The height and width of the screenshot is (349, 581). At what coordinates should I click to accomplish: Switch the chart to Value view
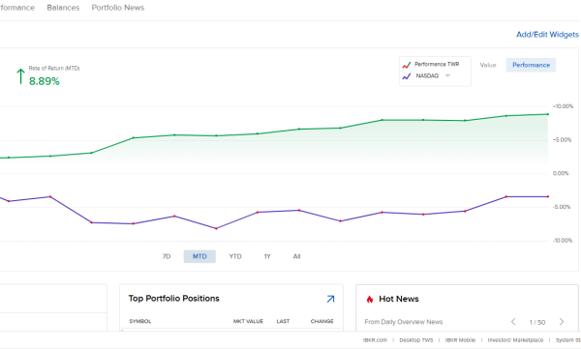(488, 65)
